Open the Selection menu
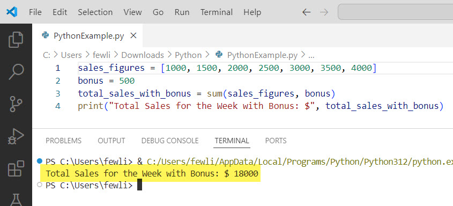Screen dimensions: 453x206 point(95,12)
